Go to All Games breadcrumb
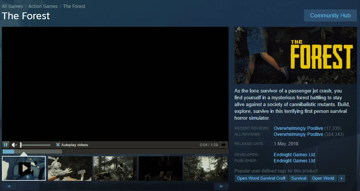Image resolution: width=360 pixels, height=191 pixels. tap(12, 6)
